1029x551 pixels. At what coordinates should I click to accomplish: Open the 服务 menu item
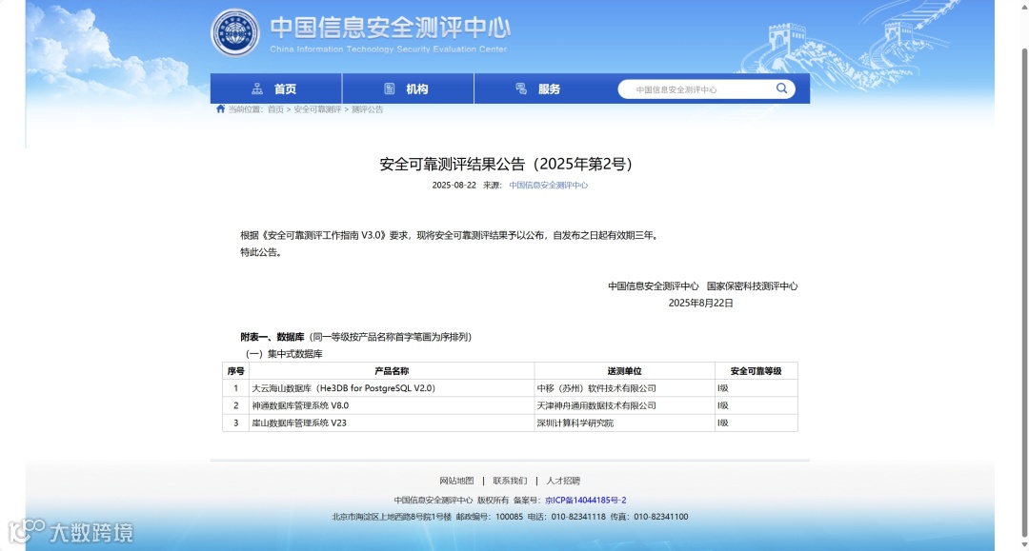point(539,89)
